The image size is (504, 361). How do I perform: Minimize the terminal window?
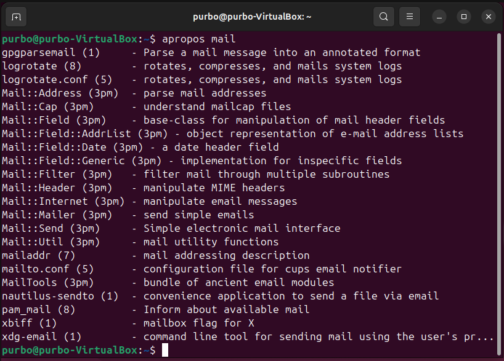tap(439, 17)
